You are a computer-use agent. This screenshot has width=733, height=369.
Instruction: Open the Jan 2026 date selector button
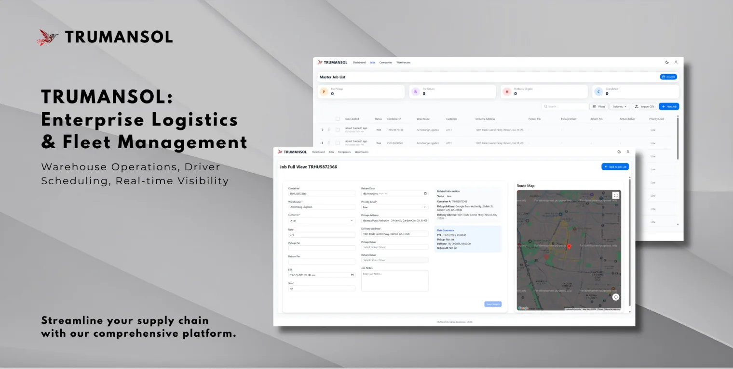coord(668,77)
